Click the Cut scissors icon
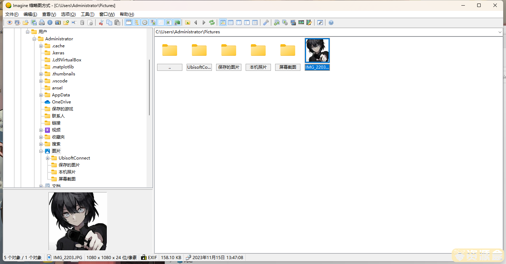This screenshot has height=264, width=506. pos(101,22)
